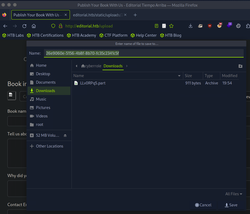Open a new browser tab

click(x=135, y=15)
